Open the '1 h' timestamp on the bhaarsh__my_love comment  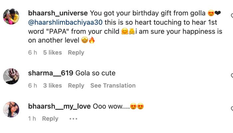(32, 119)
